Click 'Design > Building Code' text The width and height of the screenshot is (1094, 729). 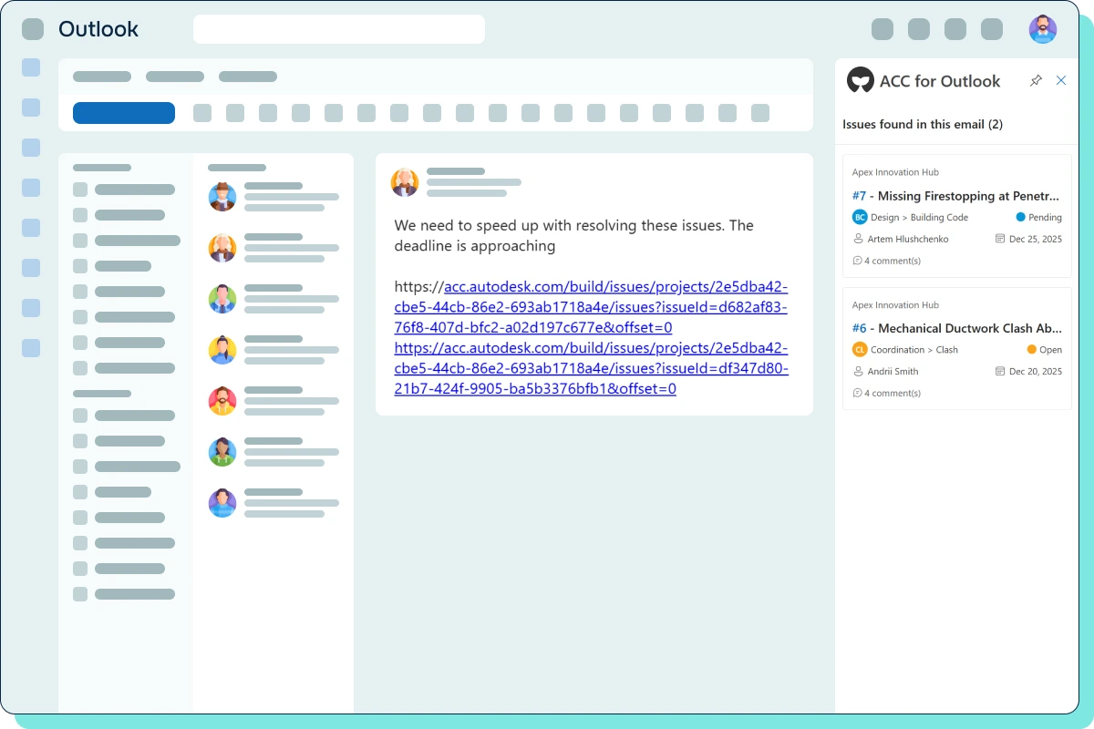(919, 218)
